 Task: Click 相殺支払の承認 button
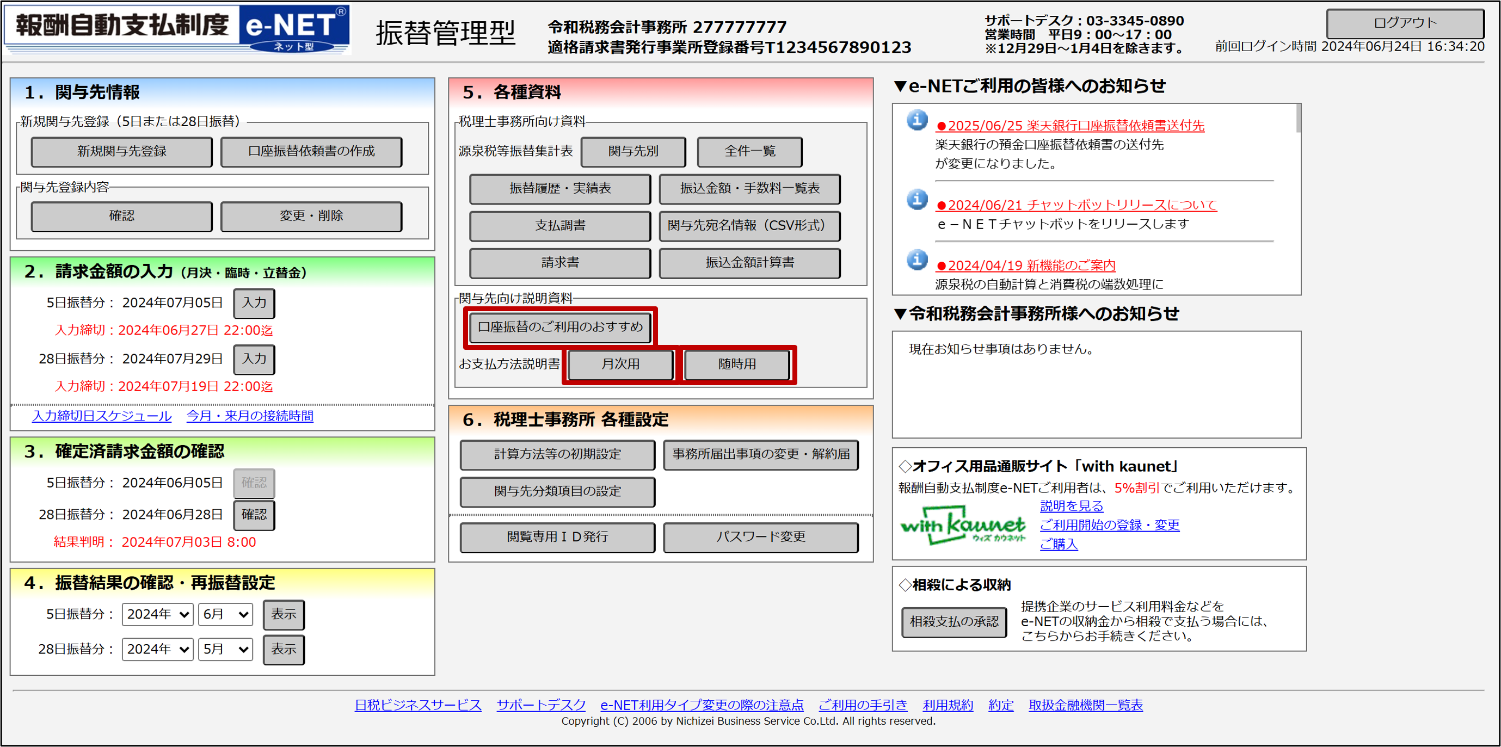[954, 622]
